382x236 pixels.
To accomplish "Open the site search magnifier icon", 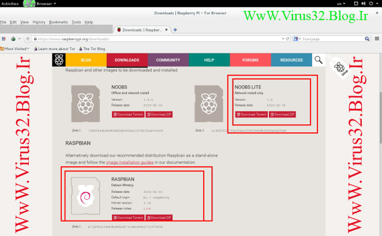I will (x=319, y=60).
